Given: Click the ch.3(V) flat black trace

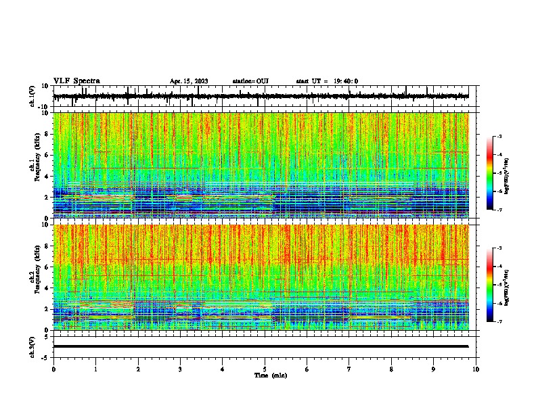Looking at the screenshot, I should click(x=261, y=346).
